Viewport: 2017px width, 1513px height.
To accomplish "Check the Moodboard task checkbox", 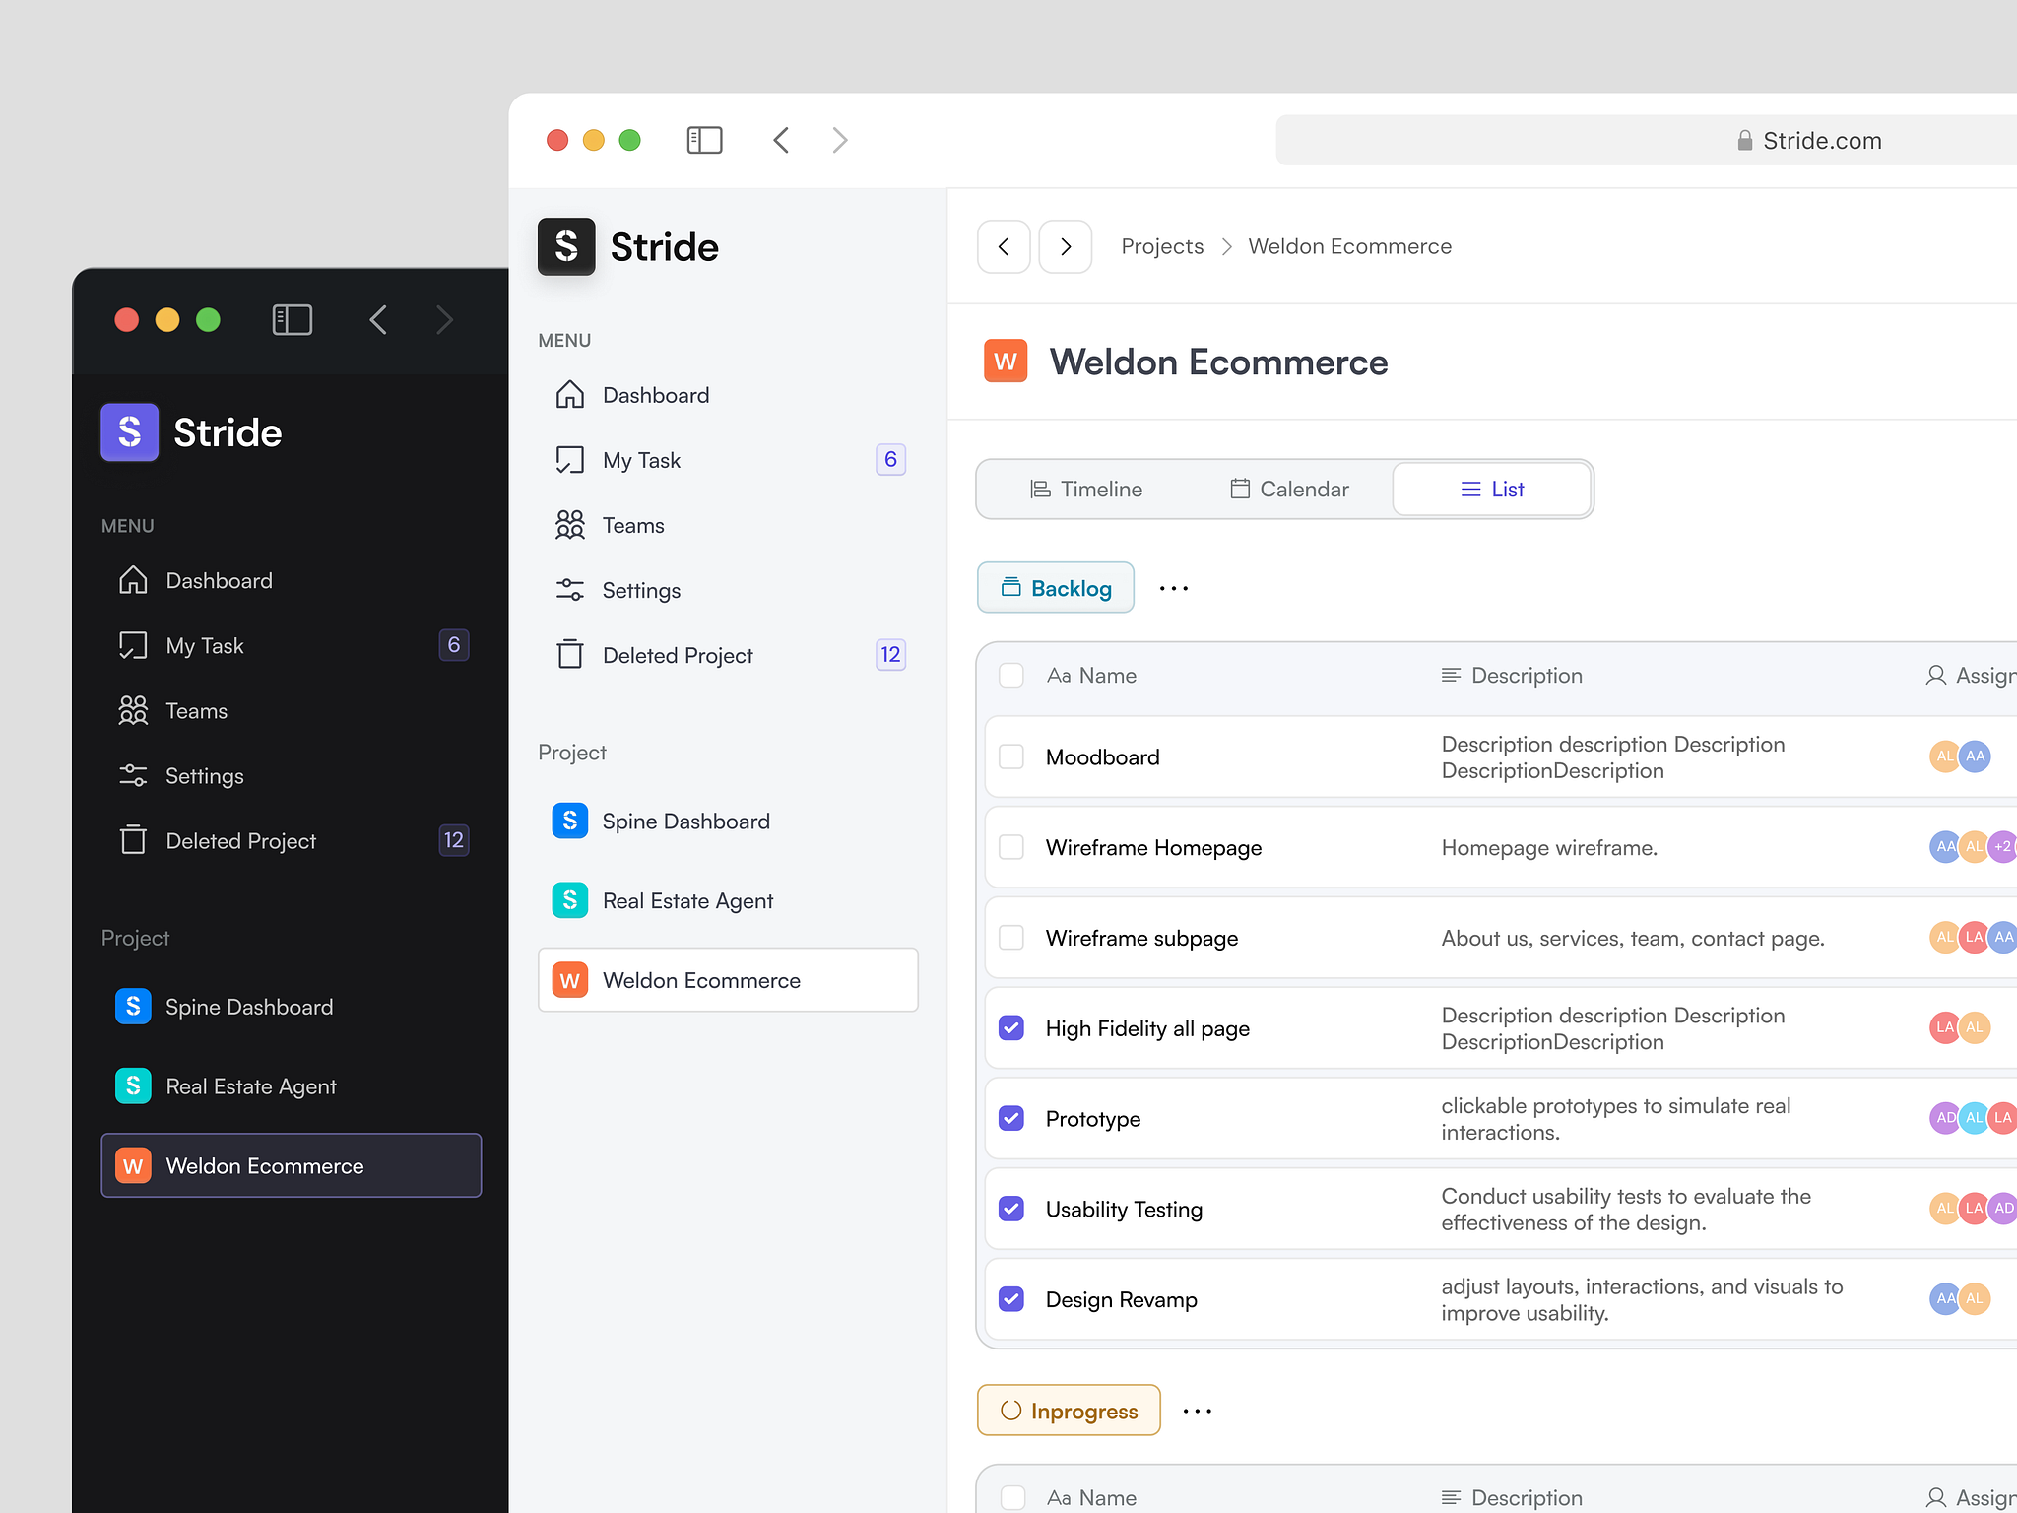I will (x=1011, y=756).
